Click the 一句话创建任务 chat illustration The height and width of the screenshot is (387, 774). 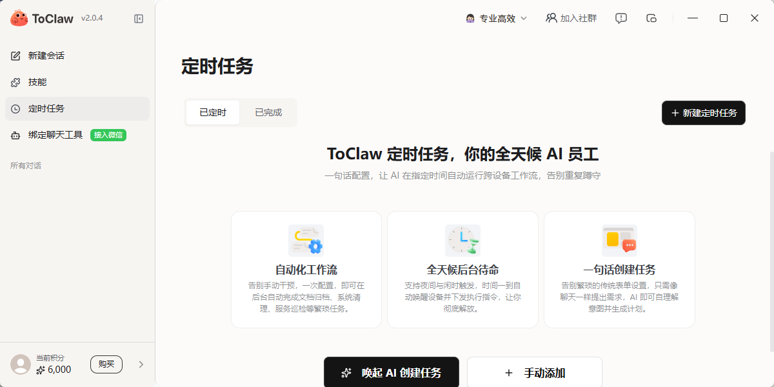[619, 240]
